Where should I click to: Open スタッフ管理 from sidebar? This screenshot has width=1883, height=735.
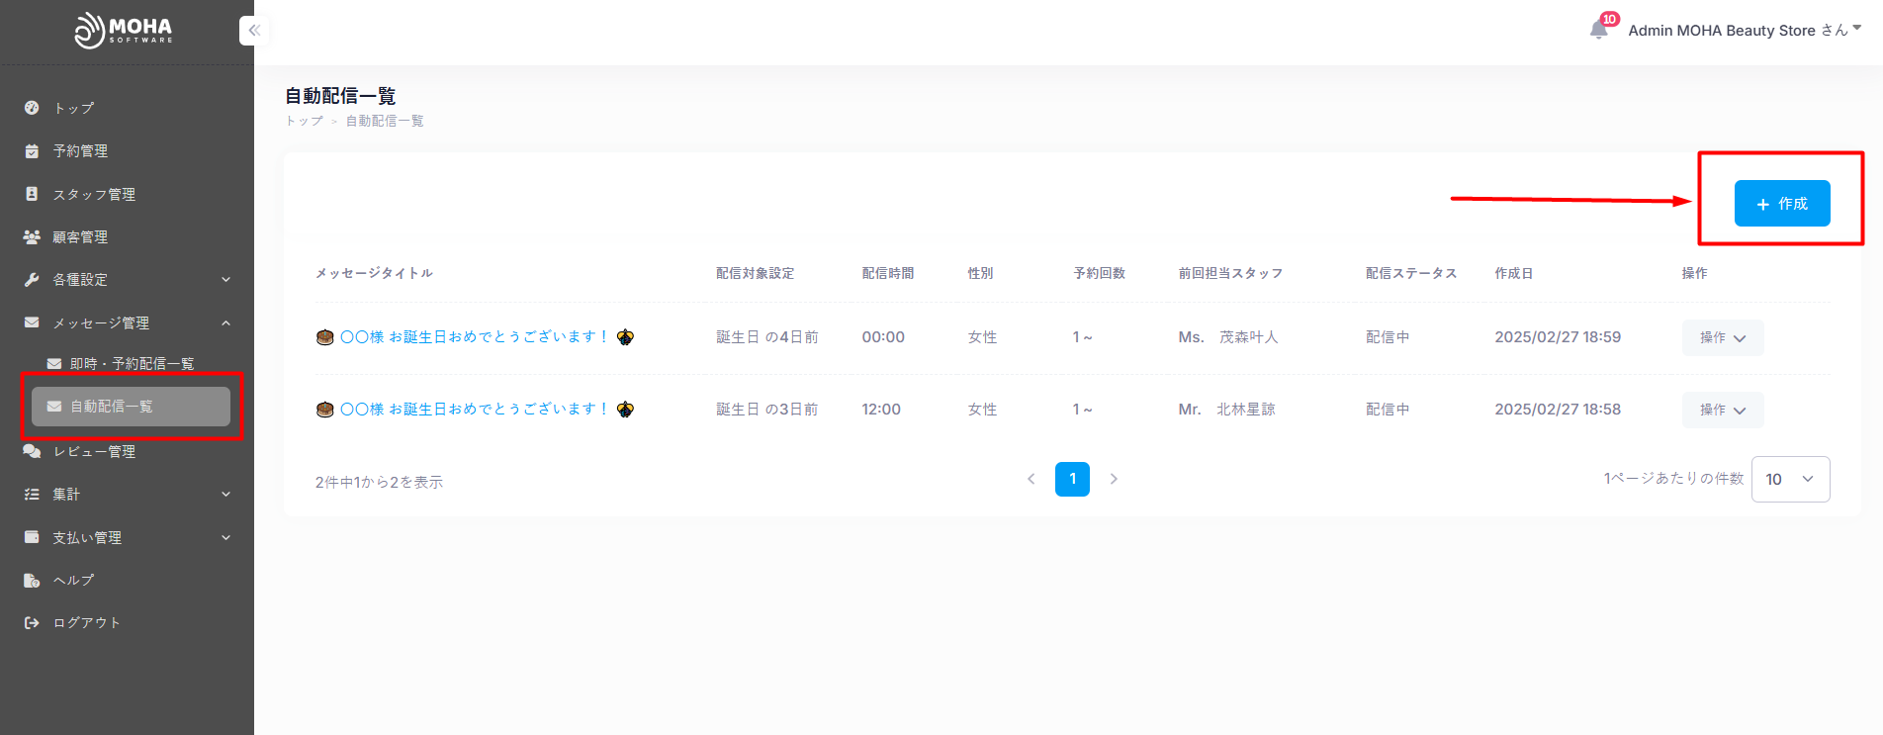[x=94, y=195]
